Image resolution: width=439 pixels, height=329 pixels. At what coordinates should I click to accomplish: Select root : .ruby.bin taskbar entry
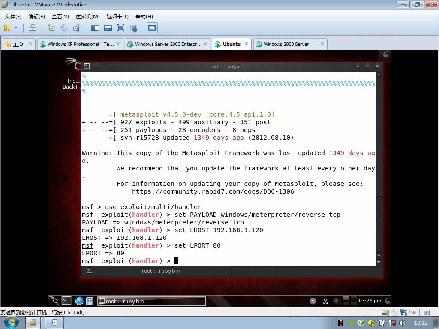[151, 301]
